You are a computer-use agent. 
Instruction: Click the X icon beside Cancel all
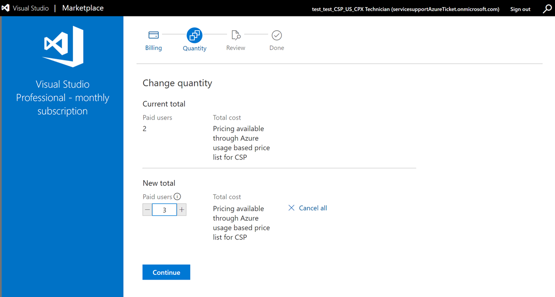tap(291, 208)
